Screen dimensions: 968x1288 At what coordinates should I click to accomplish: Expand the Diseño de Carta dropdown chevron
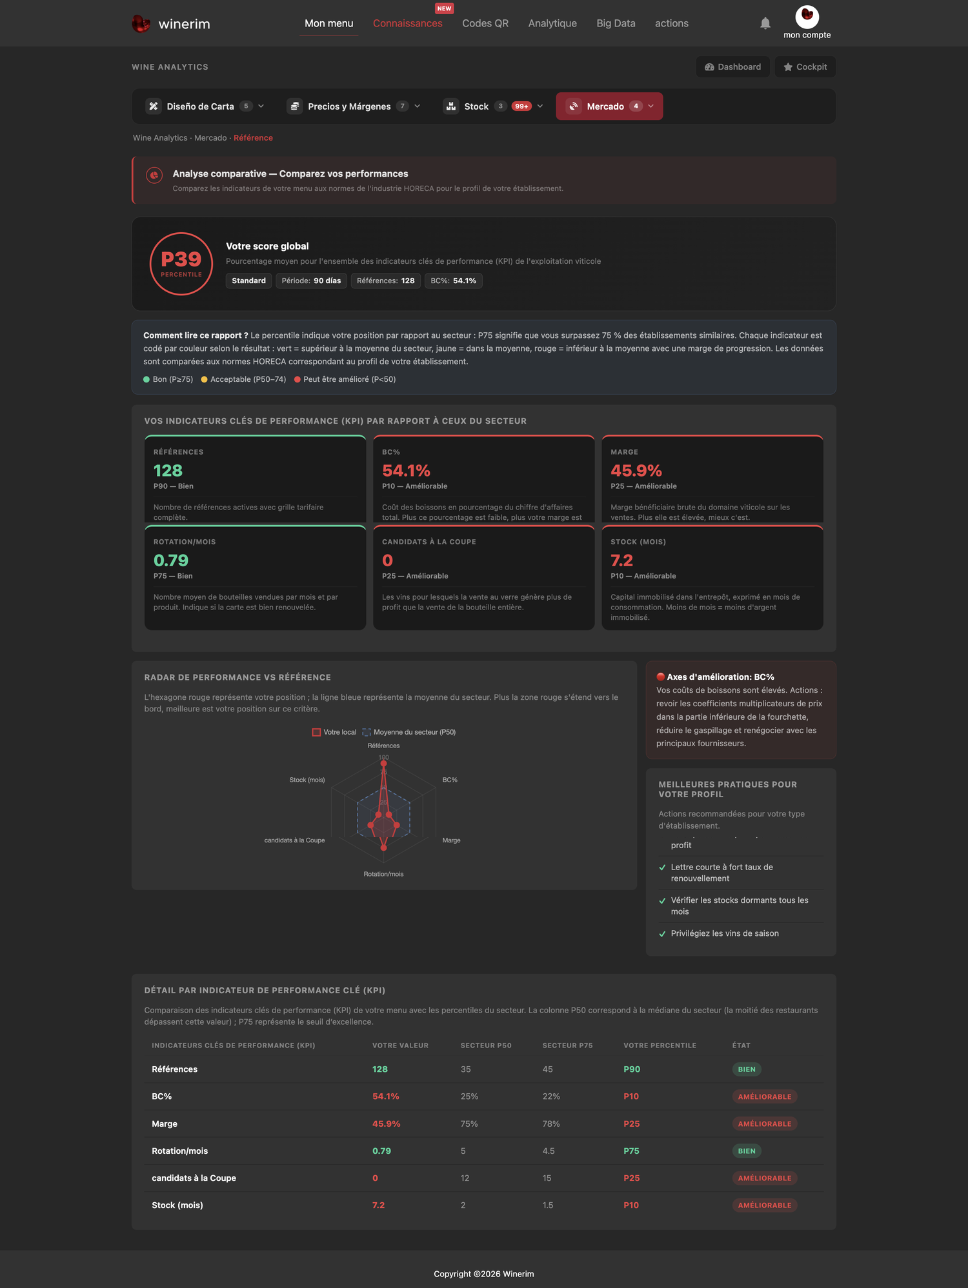click(x=261, y=106)
